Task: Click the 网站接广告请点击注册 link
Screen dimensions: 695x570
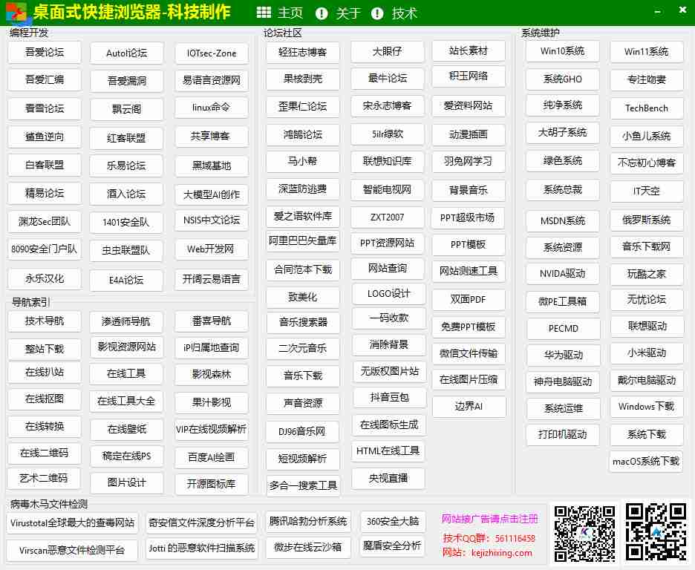Action: 489,519
